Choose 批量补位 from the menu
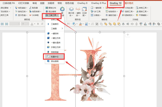162x107 pixels. point(55,57)
